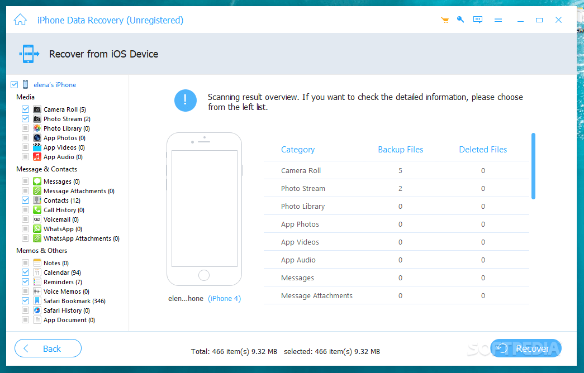Screen dimensions: 584x373
Task: Click the key icon to register
Action: [x=460, y=20]
